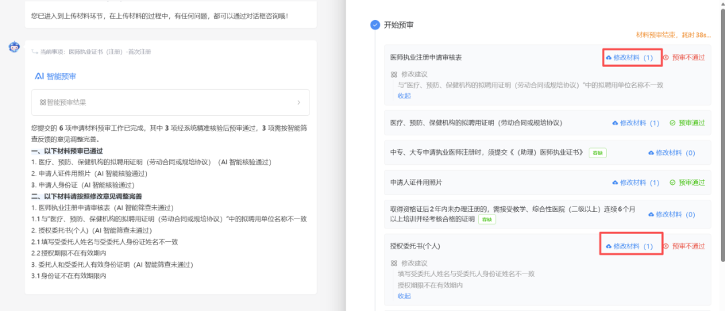Click 修改材料 (1) for 拟聘用证明
The width and height of the screenshot is (725, 311).
click(x=636, y=123)
